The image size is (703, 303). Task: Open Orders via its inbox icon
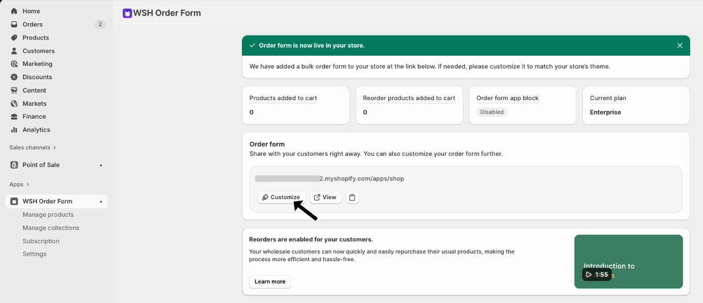coord(14,25)
